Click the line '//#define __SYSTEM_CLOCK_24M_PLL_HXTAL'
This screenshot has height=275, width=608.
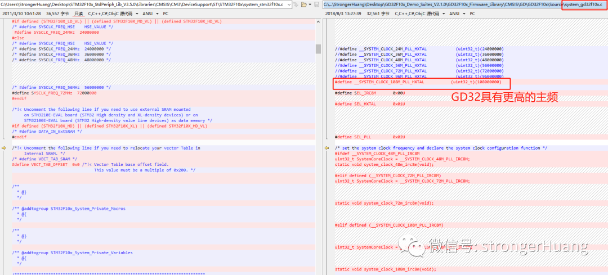point(419,49)
